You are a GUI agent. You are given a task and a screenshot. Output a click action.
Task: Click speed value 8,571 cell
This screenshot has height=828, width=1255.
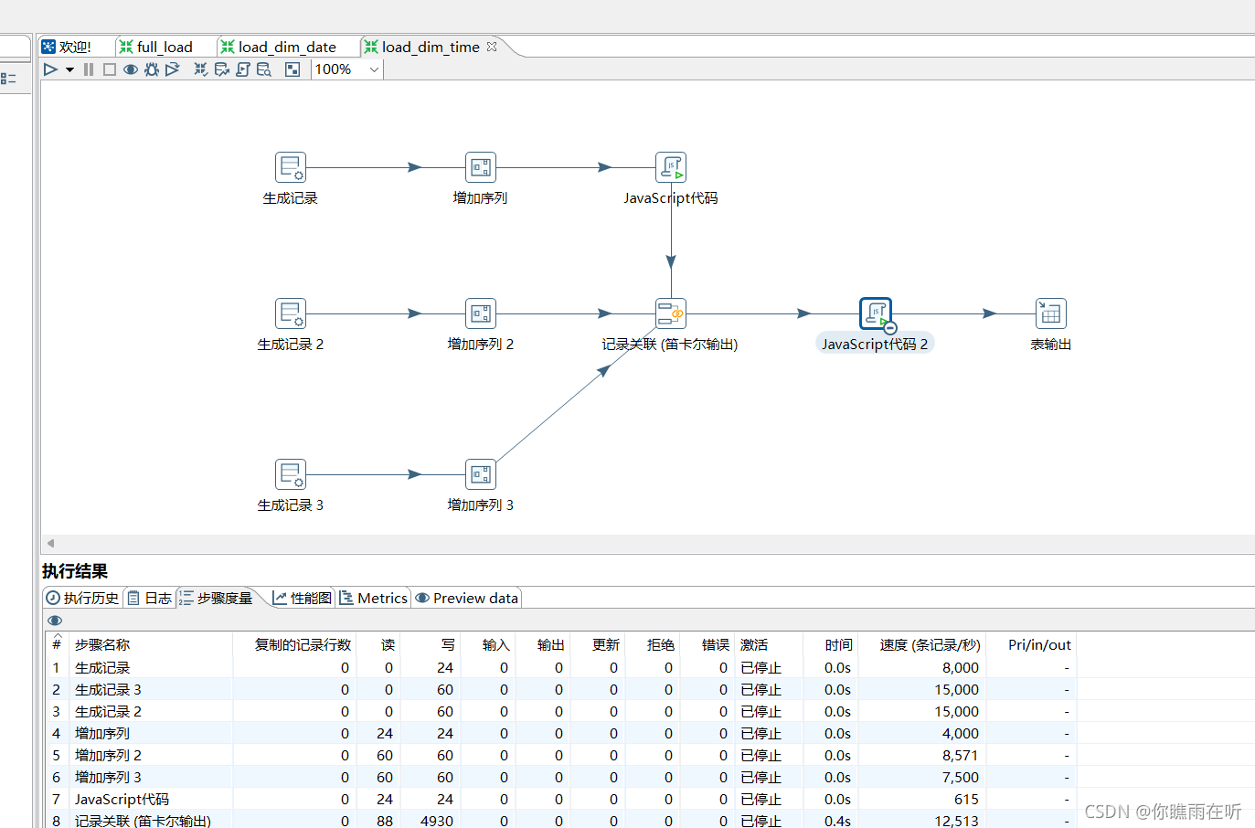[x=921, y=755]
